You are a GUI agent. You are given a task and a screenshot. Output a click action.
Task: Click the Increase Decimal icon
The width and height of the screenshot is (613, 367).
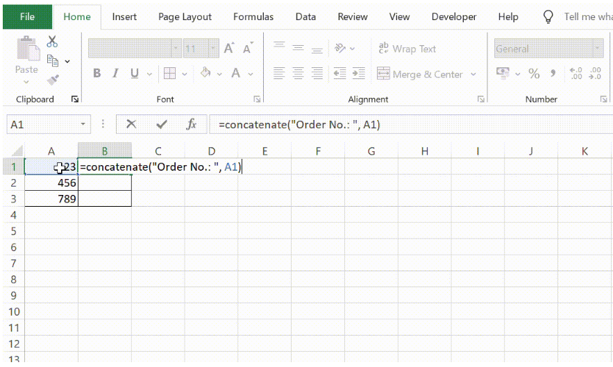(576, 73)
